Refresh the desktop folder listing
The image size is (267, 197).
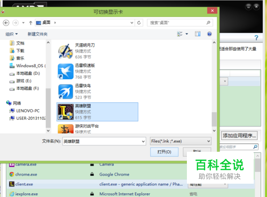point(139,23)
